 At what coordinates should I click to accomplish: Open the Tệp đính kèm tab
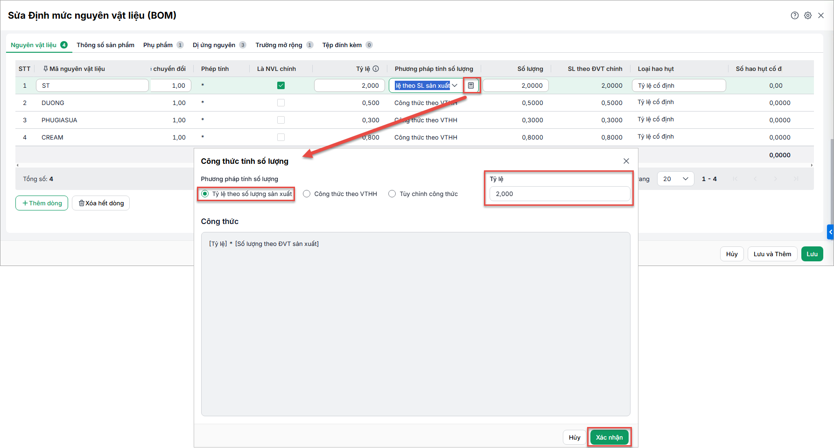347,45
